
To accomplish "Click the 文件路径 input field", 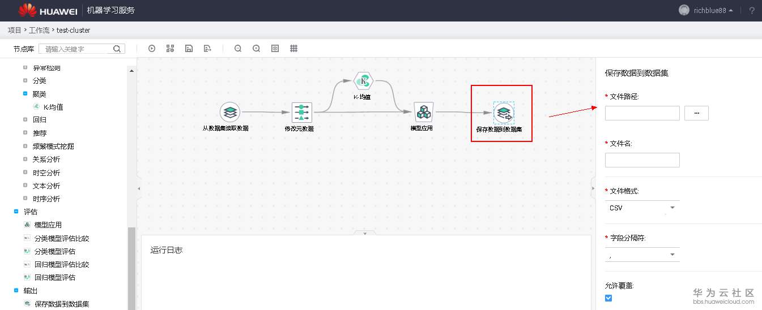I will pos(642,113).
